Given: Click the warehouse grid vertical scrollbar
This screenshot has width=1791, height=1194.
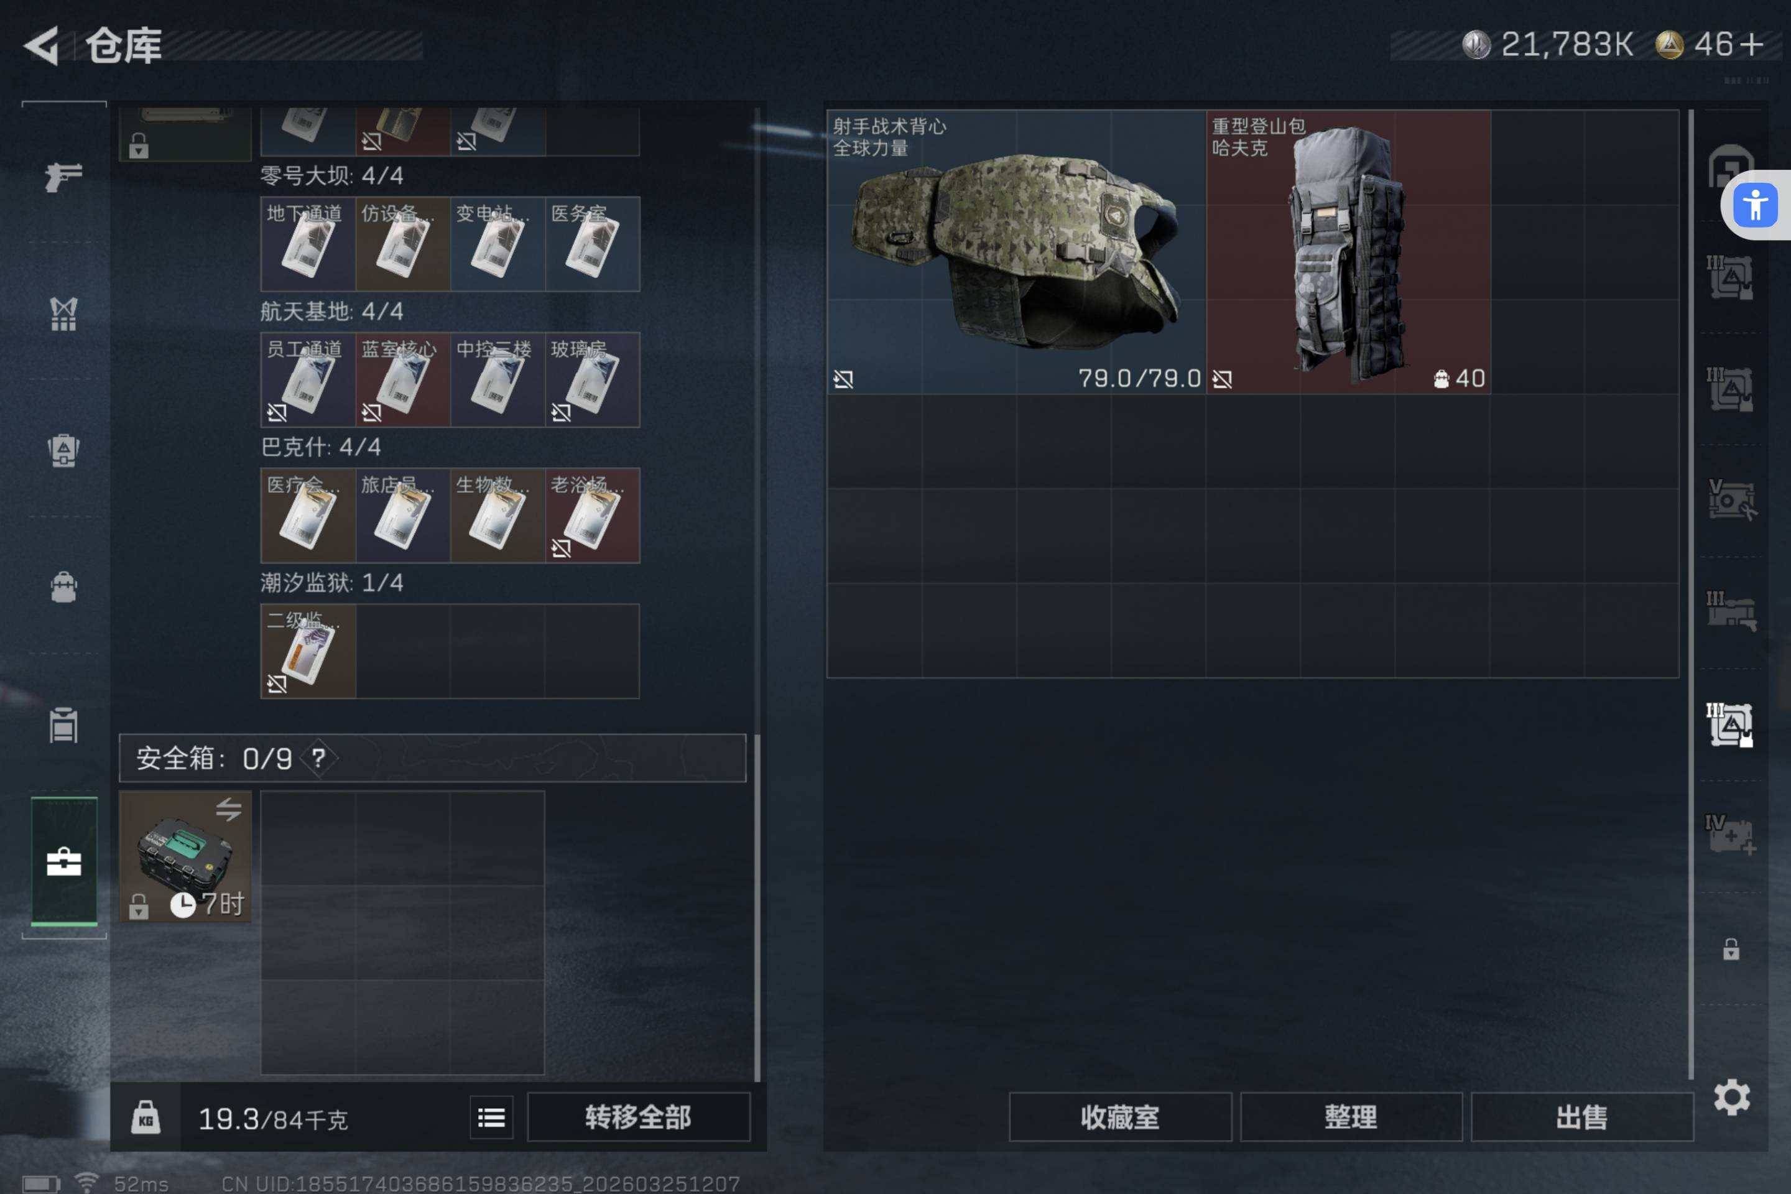Looking at the screenshot, I should 1690,594.
